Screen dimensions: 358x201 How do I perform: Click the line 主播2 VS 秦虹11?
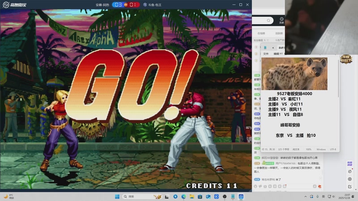click(x=284, y=99)
